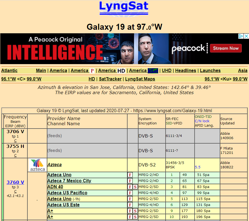Open the A+ link in SID 10 row
This screenshot has width=249, height=221.
(x=50, y=217)
